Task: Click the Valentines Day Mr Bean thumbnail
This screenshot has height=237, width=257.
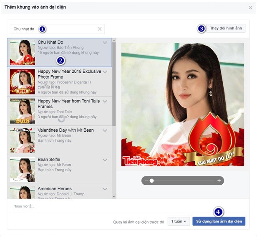Action: 22,140
